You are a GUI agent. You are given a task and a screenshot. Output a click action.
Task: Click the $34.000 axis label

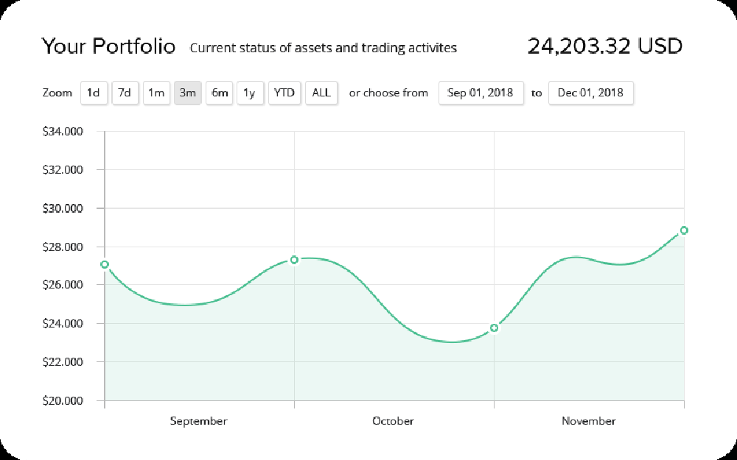pos(63,132)
